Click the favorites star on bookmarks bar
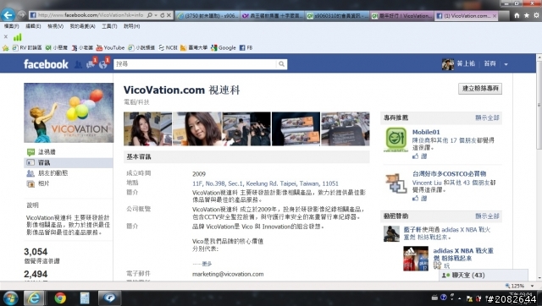The height and width of the screenshot is (306, 542). pos(6,48)
